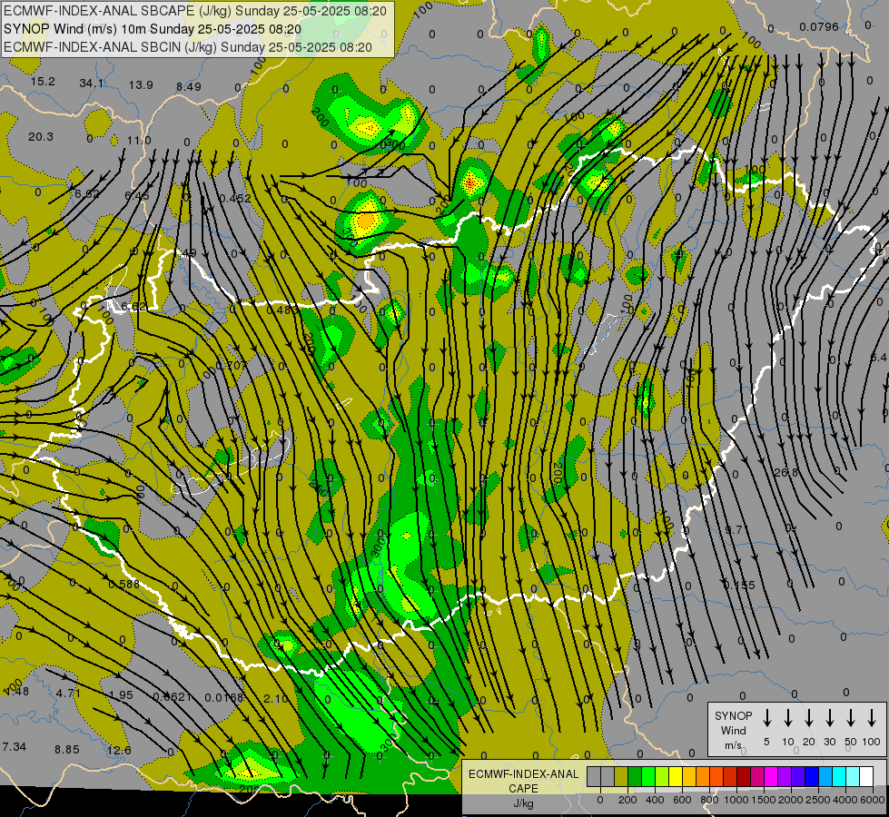Image resolution: width=889 pixels, height=817 pixels.
Task: Click the 7.34 value on the map
Action: (15, 747)
